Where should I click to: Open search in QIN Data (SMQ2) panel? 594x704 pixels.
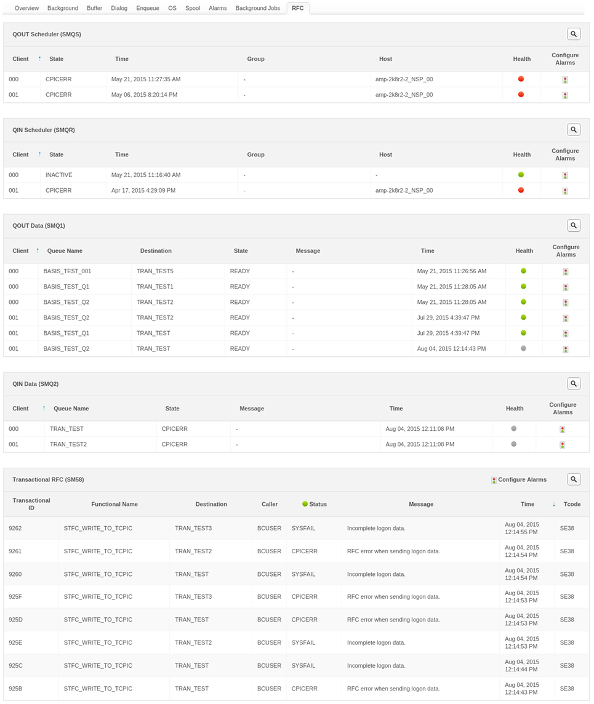point(573,383)
